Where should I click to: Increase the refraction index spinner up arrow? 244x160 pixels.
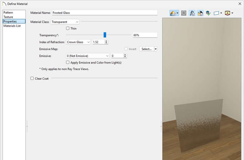coord(106,41)
